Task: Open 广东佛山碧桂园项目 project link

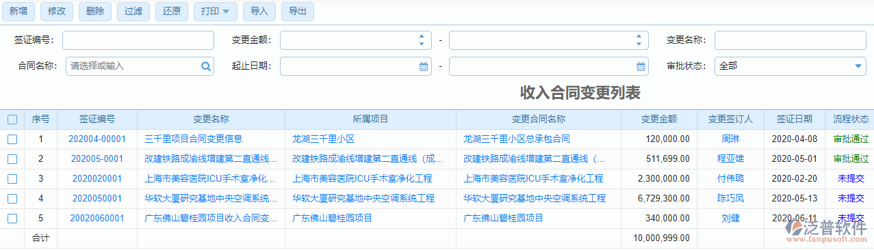Action: (332, 219)
